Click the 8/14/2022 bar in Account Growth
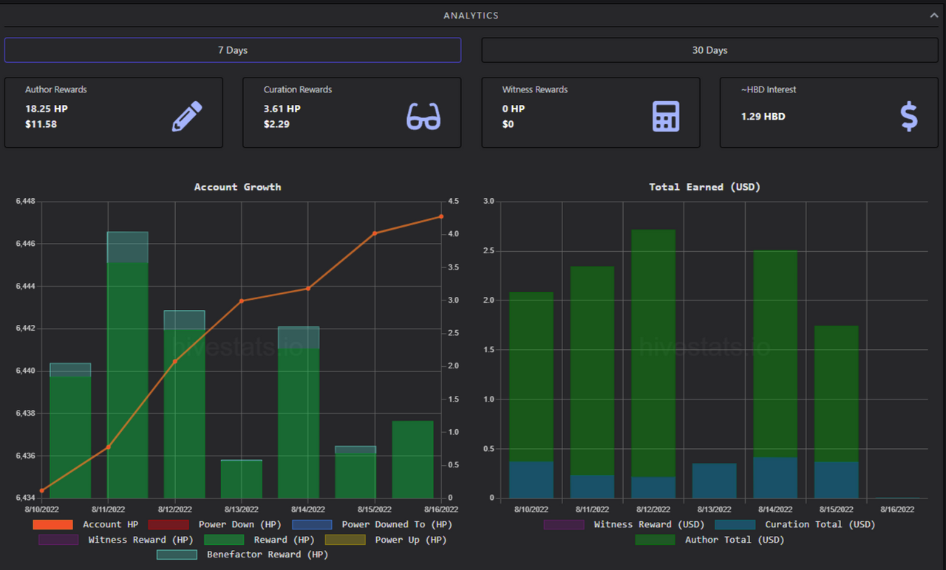The width and height of the screenshot is (946, 570). pyautogui.click(x=299, y=412)
